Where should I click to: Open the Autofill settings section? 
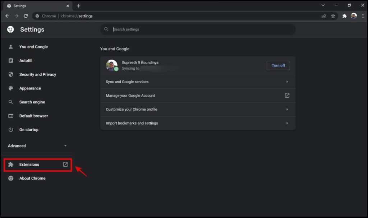tap(26, 61)
